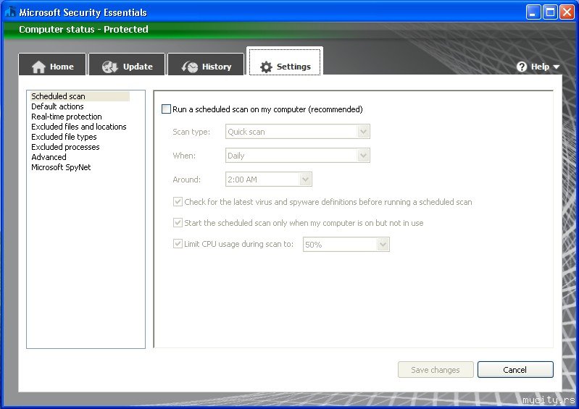The image size is (579, 409).
Task: Click the Settings gear icon
Action: [266, 67]
